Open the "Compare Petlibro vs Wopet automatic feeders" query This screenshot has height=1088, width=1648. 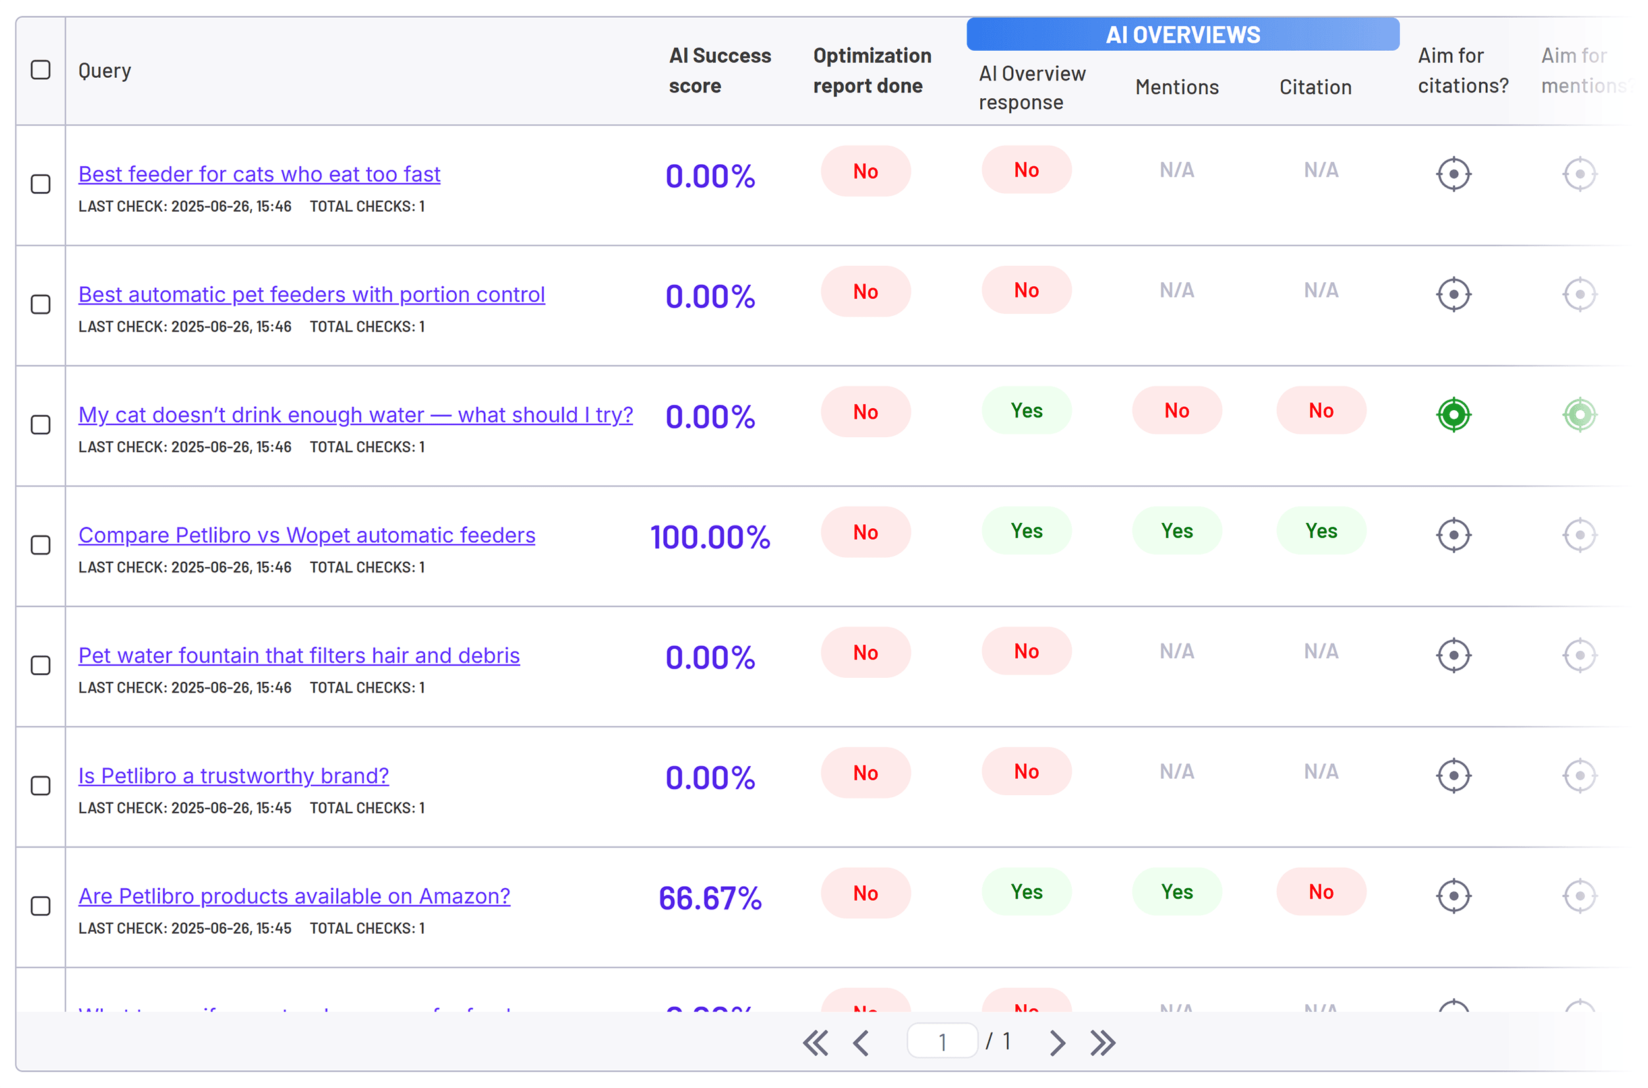click(307, 535)
